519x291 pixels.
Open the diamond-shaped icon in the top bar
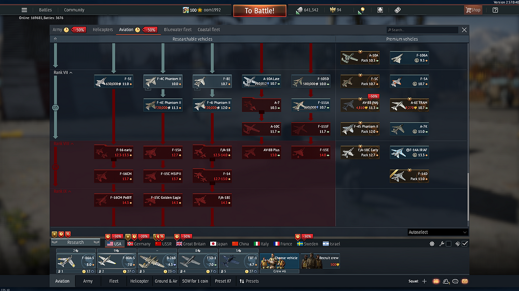(x=380, y=10)
